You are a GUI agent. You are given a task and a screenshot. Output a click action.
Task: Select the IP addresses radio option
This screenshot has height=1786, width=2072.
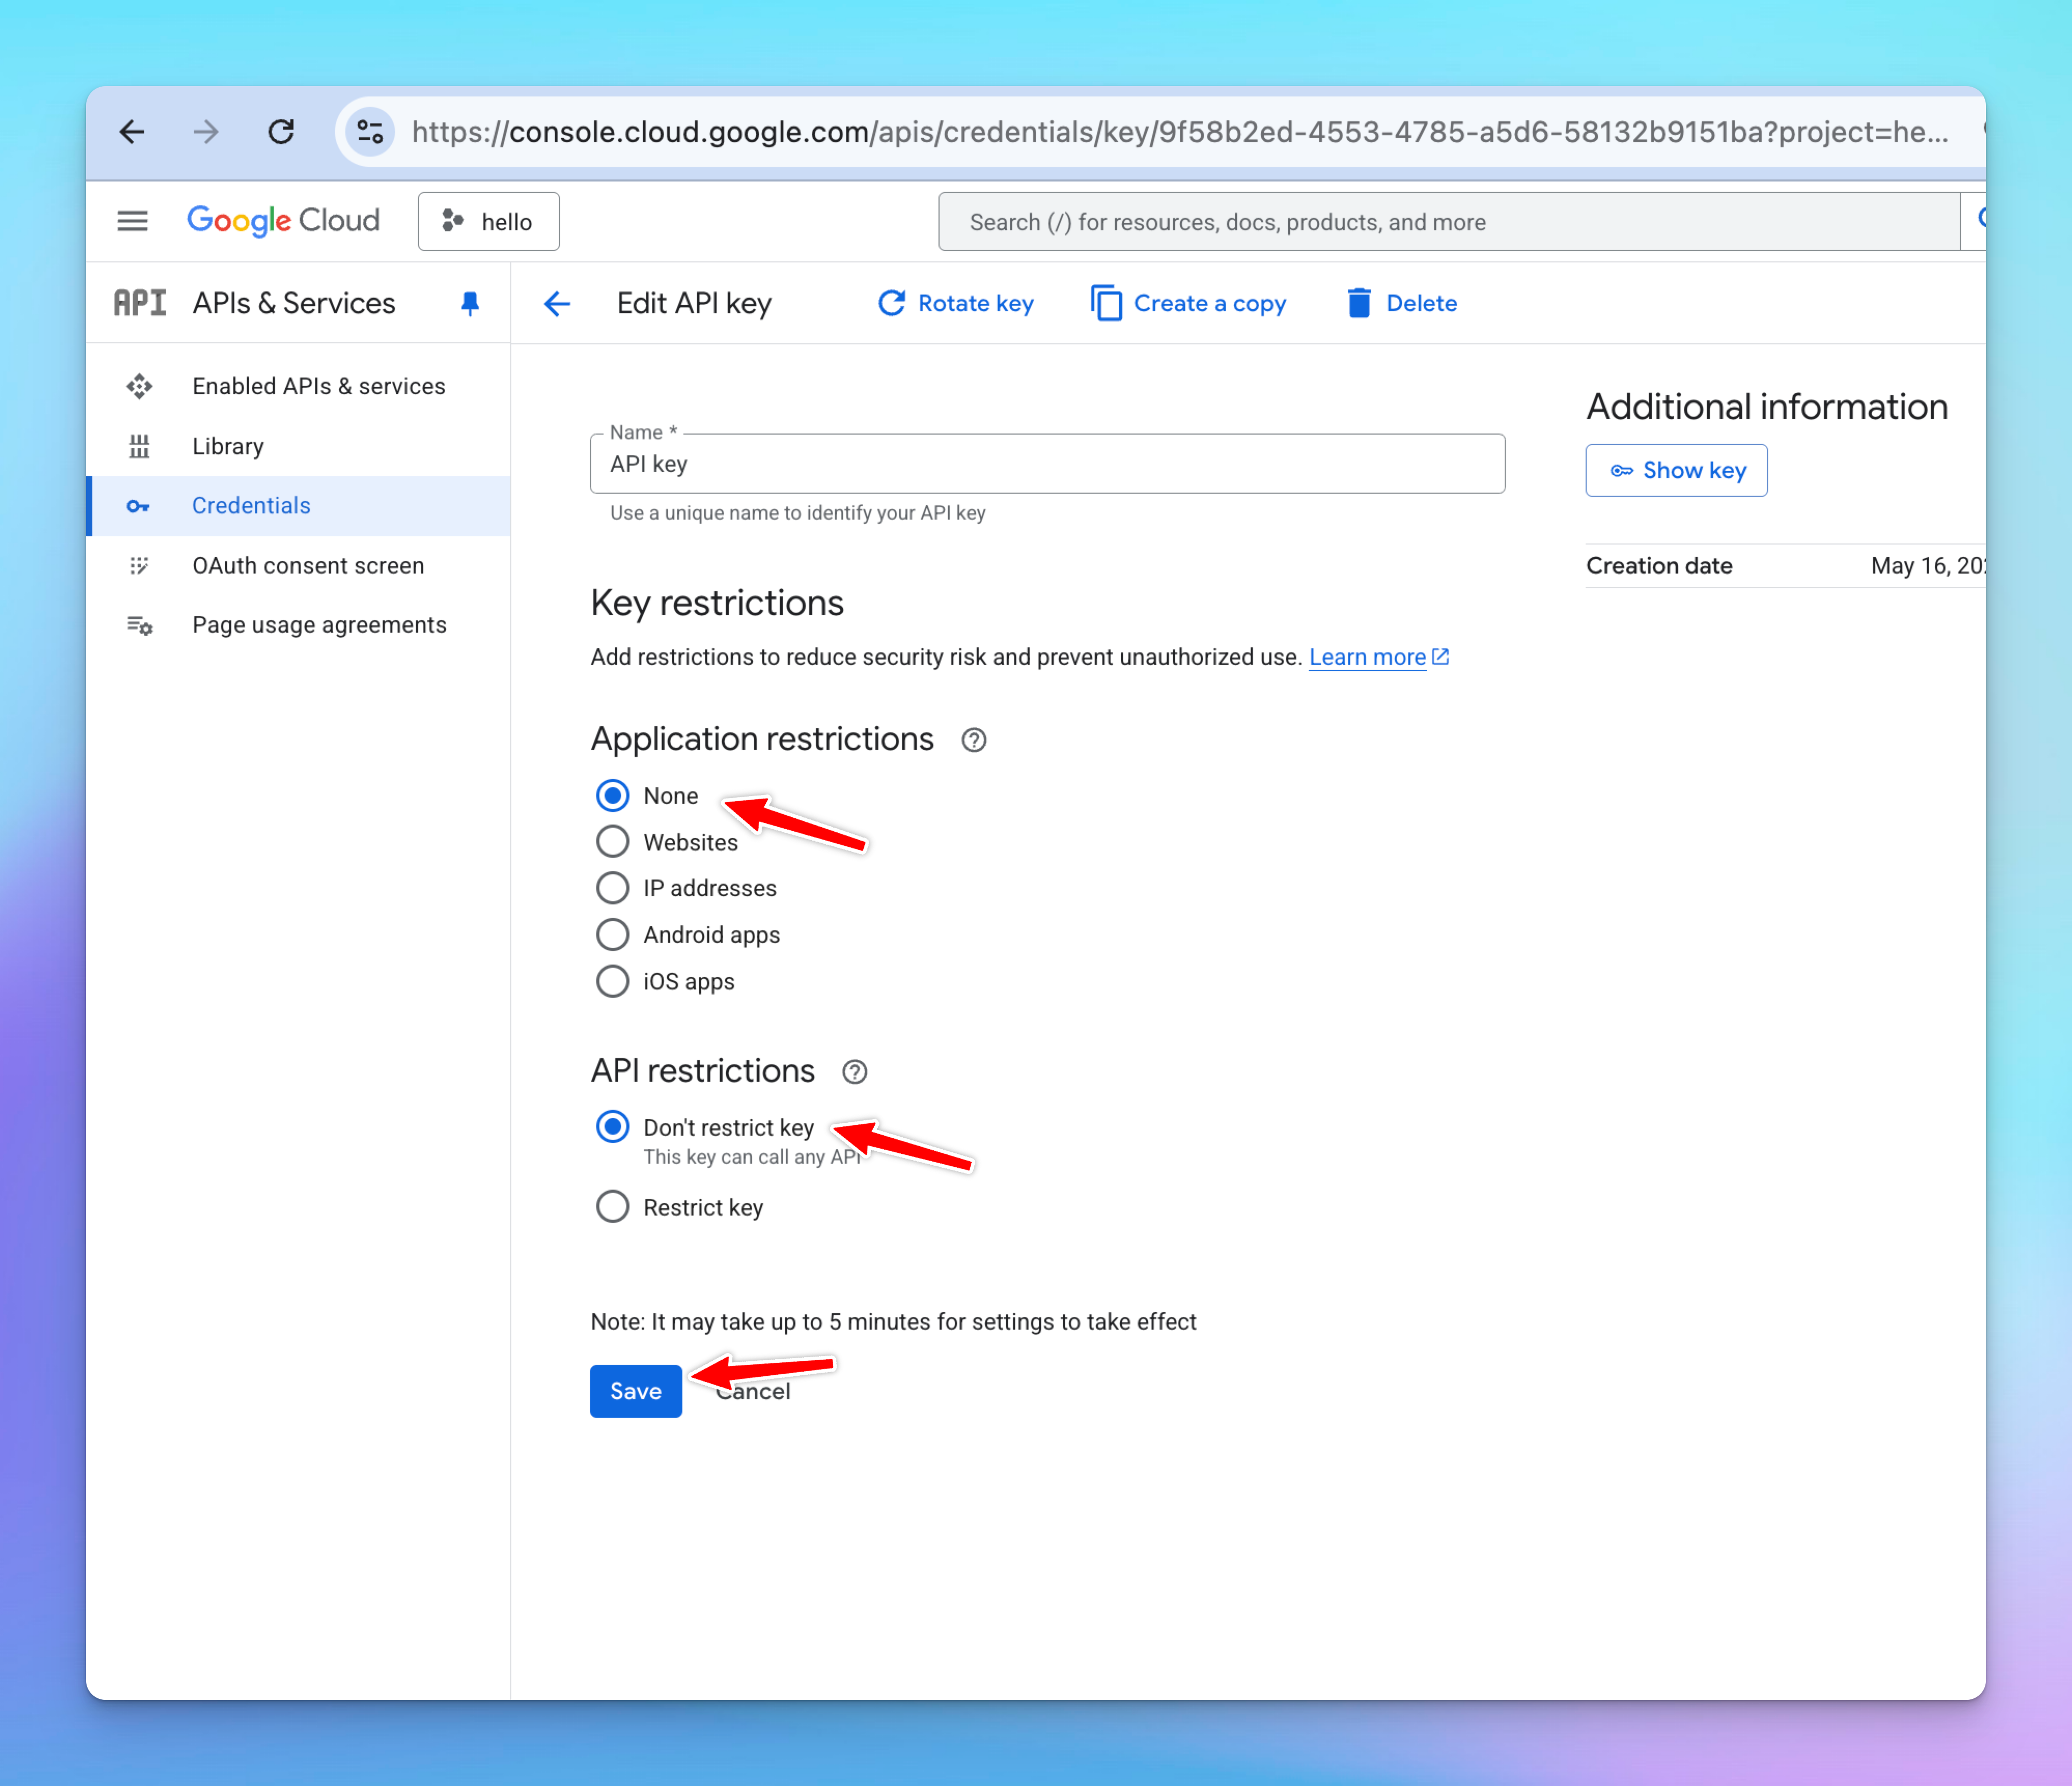click(x=613, y=888)
